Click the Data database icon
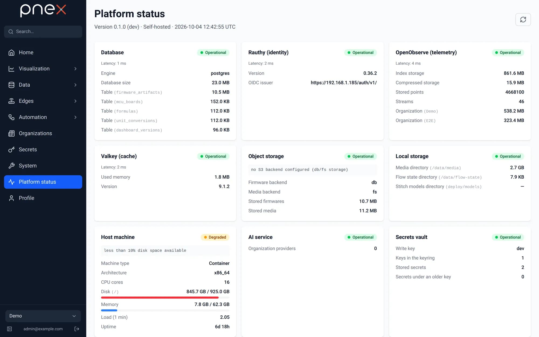 click(x=11, y=85)
